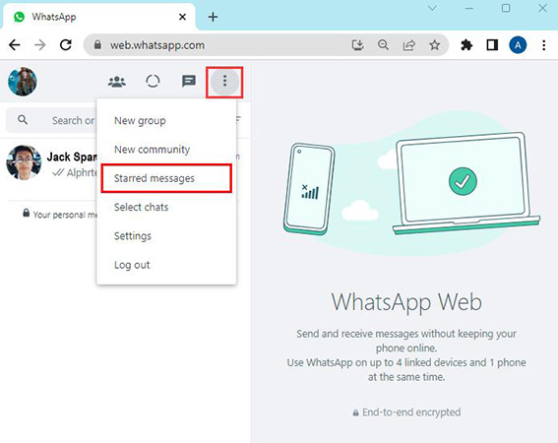The image size is (558, 443).
Task: Open Communities via the people icon
Action: click(117, 82)
